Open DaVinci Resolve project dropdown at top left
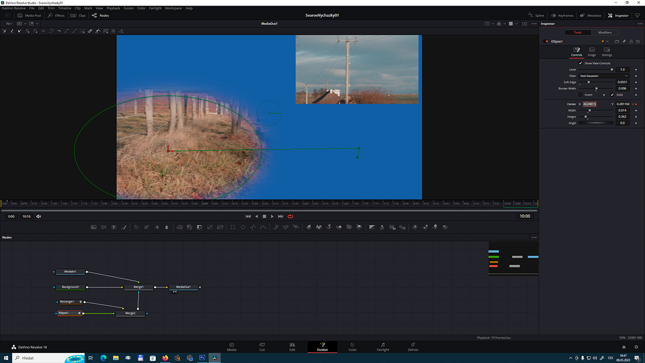Image resolution: width=645 pixels, height=363 pixels. click(x=15, y=8)
